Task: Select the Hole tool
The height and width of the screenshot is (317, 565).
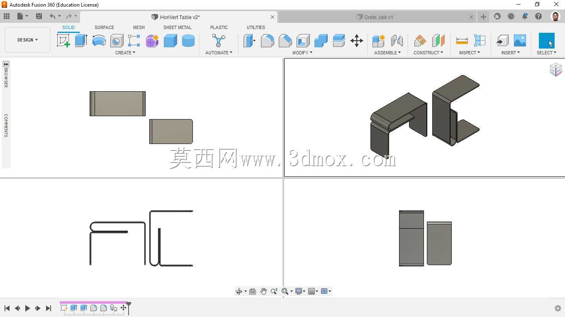Action: pyautogui.click(x=117, y=41)
